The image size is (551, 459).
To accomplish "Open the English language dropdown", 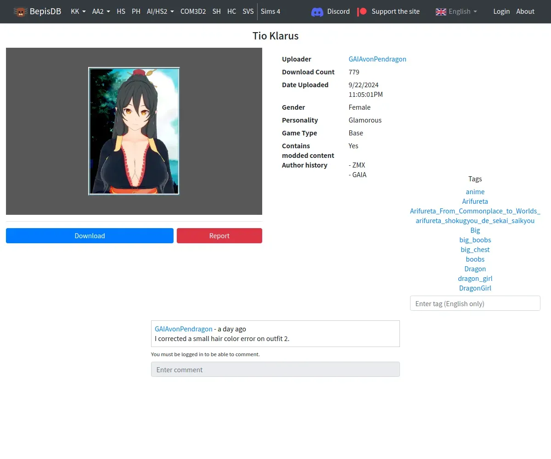I will pos(456,11).
